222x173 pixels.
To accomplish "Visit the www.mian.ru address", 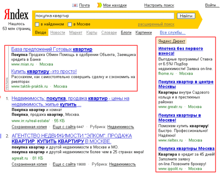I will click(x=23, y=64).
